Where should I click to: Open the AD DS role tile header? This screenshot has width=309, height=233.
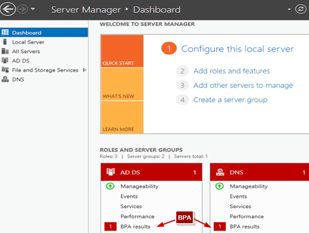pyautogui.click(x=151, y=172)
